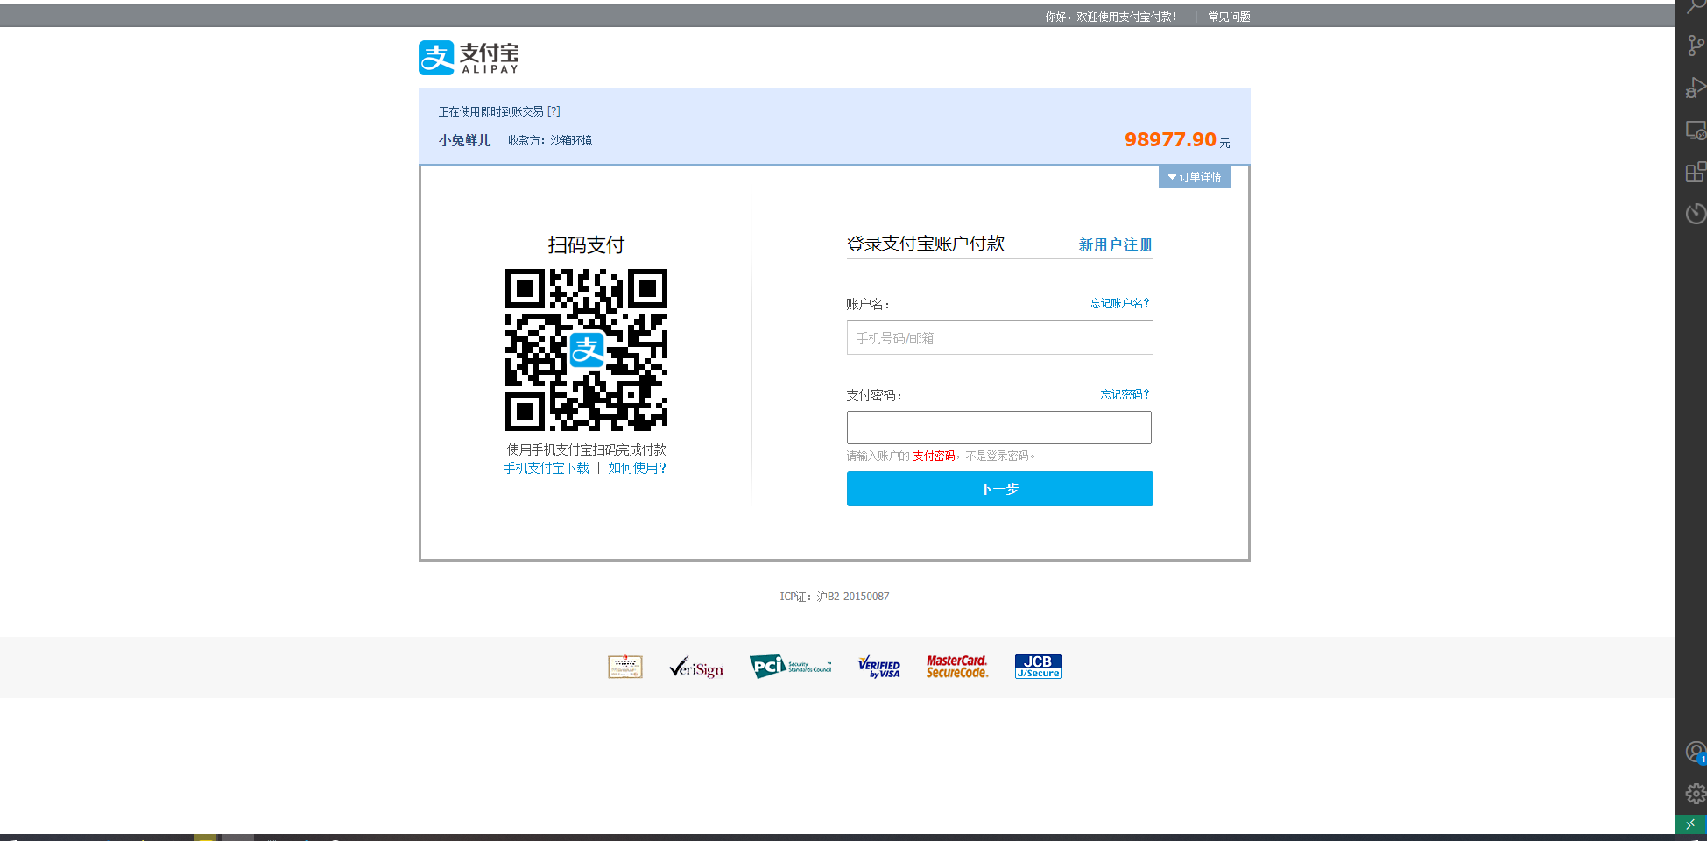This screenshot has width=1707, height=841.
Task: Click the Alipay icon in QR code center
Action: [587, 350]
